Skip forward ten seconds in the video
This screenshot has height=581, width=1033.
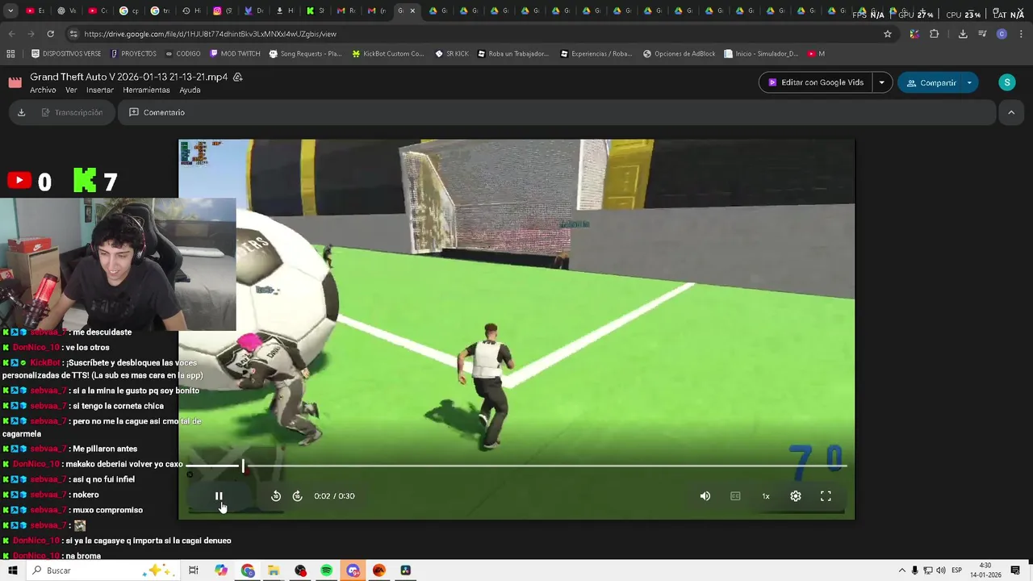click(297, 496)
